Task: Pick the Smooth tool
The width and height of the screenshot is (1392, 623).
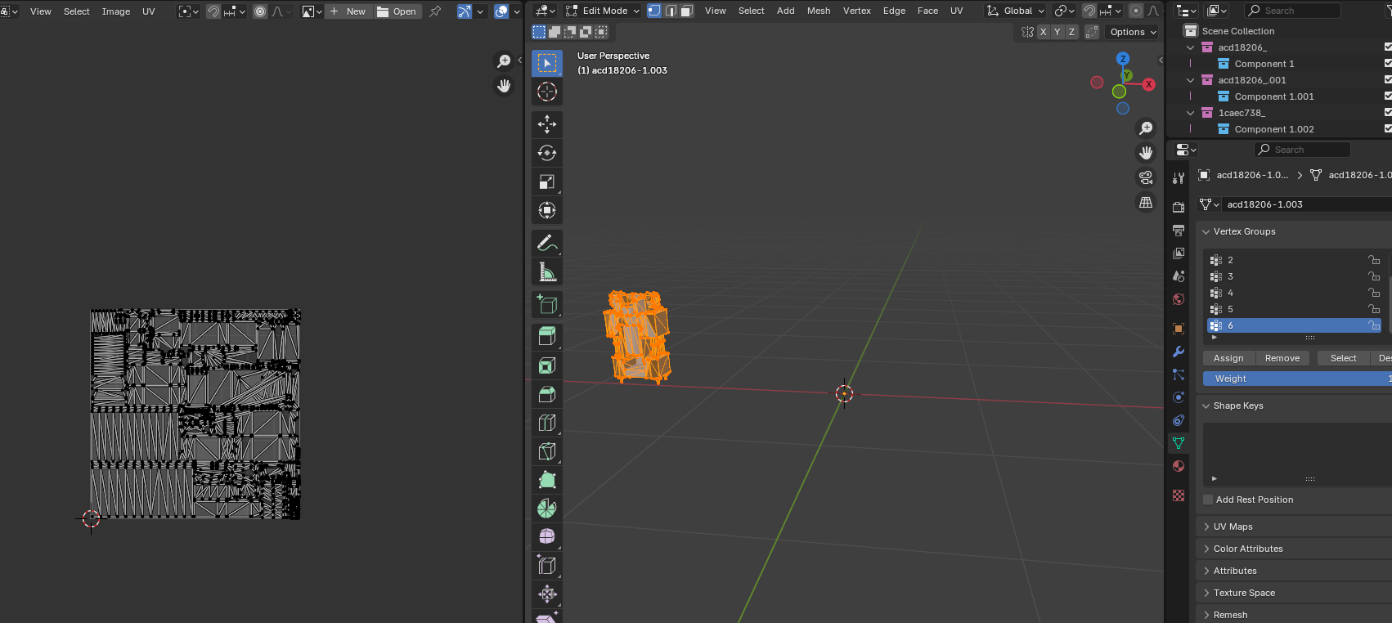Action: point(547,536)
